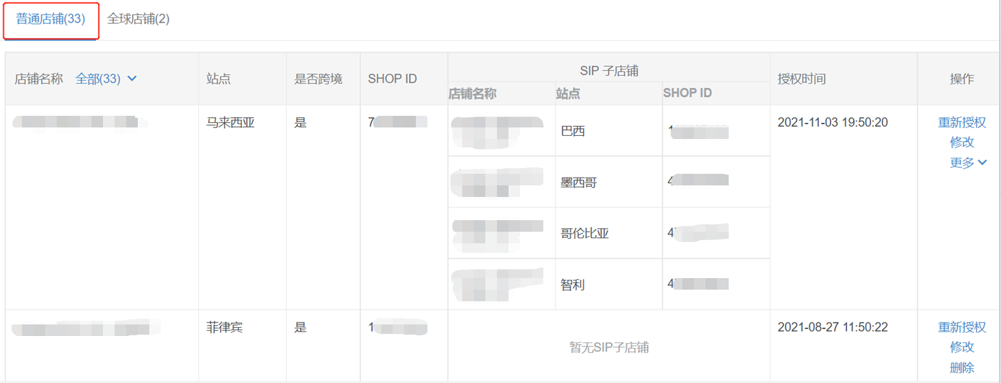Image resolution: width=1001 pixels, height=383 pixels.
Task: Click the 马来西亚 site cell
Action: (x=230, y=122)
